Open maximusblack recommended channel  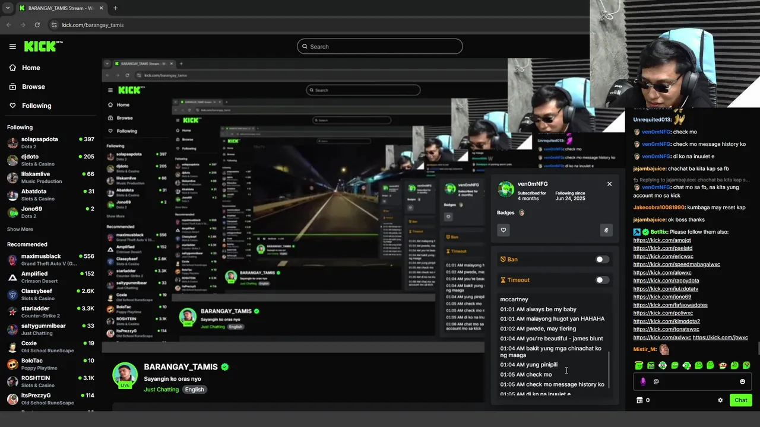(x=50, y=260)
